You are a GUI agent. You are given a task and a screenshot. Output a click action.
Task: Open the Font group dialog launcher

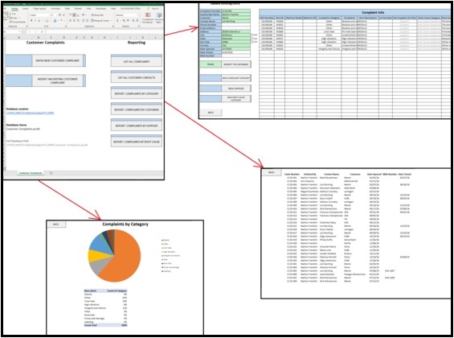point(66,26)
